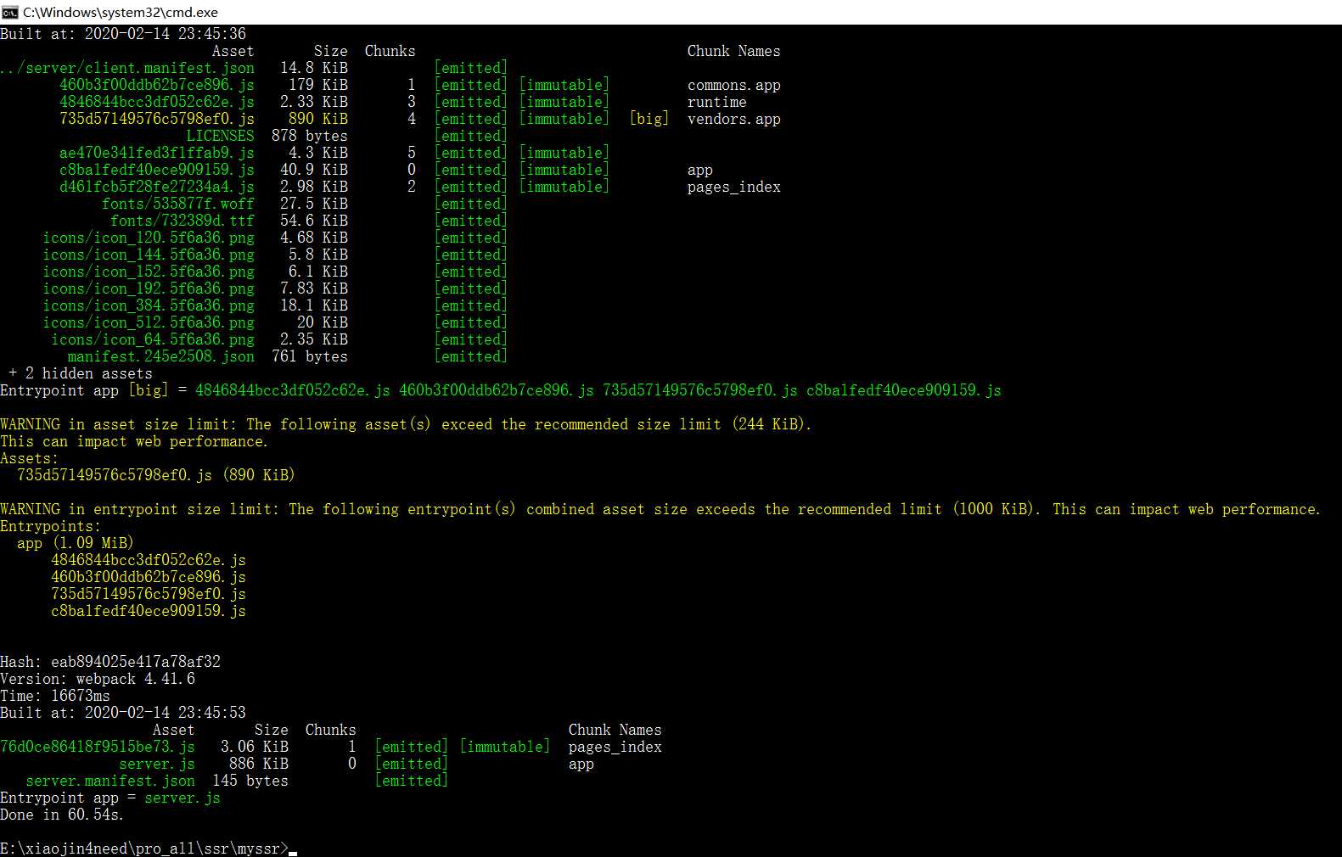1342x857 pixels.
Task: Click the vendors.app chunk name
Action: (x=734, y=119)
